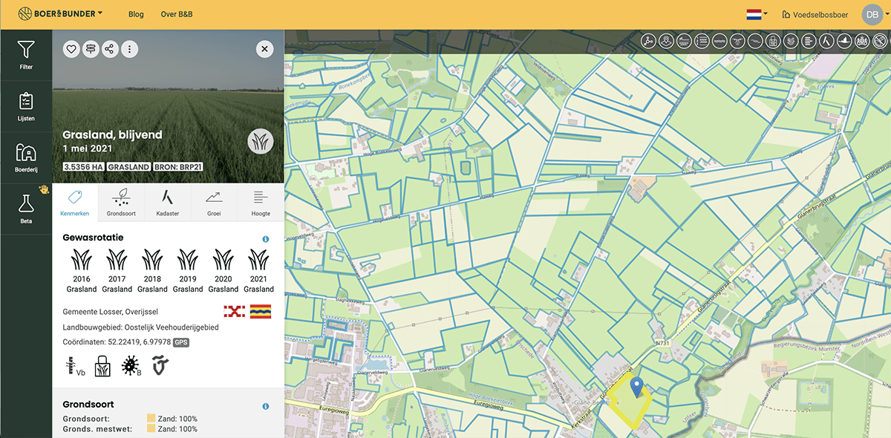Click the Losser municipality flag
Viewport: 891px width, 438px height.
pyautogui.click(x=235, y=312)
